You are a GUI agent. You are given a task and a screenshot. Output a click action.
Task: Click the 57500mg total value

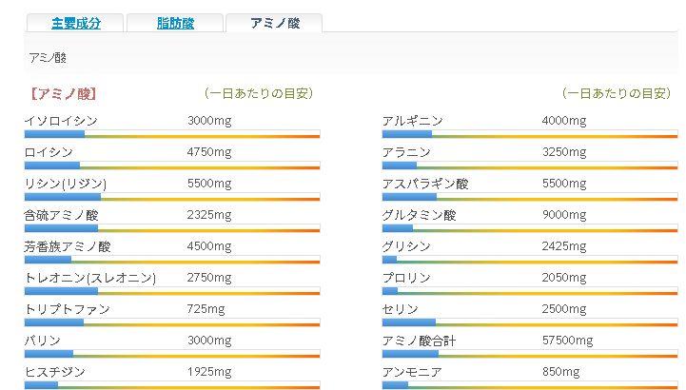tap(567, 341)
